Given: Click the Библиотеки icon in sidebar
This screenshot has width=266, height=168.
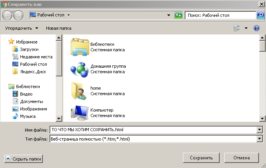Looking at the screenshot, I should pyautogui.click(x=11, y=87).
